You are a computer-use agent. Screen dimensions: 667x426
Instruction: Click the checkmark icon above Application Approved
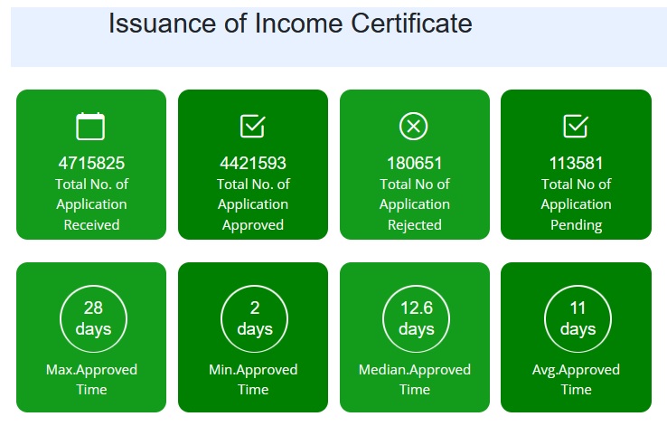click(x=253, y=127)
